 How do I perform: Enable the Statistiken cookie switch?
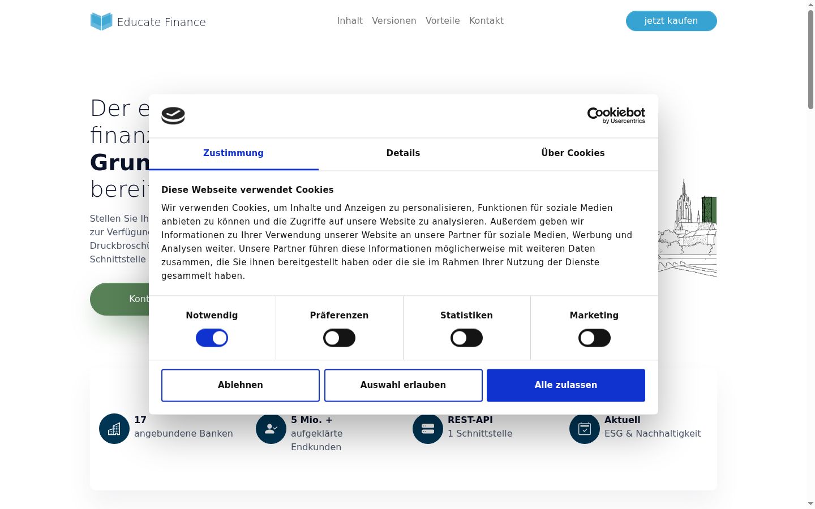click(466, 338)
